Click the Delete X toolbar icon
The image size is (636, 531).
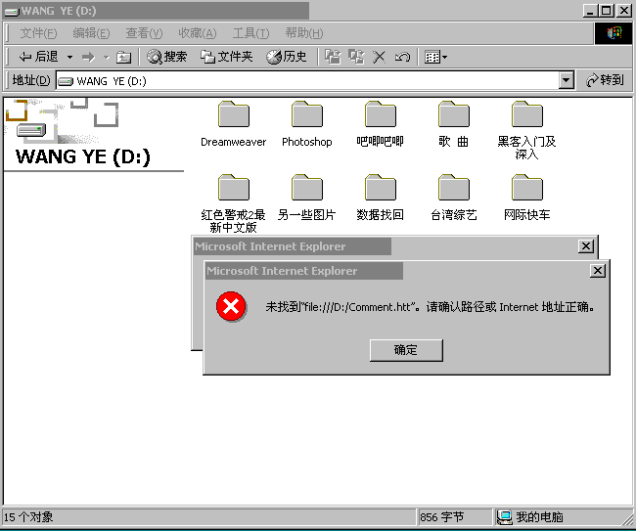click(379, 57)
